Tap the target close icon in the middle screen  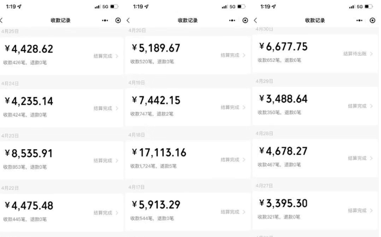click(x=245, y=20)
